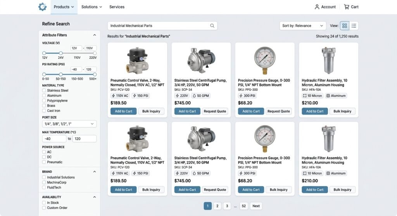The image size is (397, 216).
Task: Collapse the Availability filter section
Action: pyautogui.click(x=95, y=197)
